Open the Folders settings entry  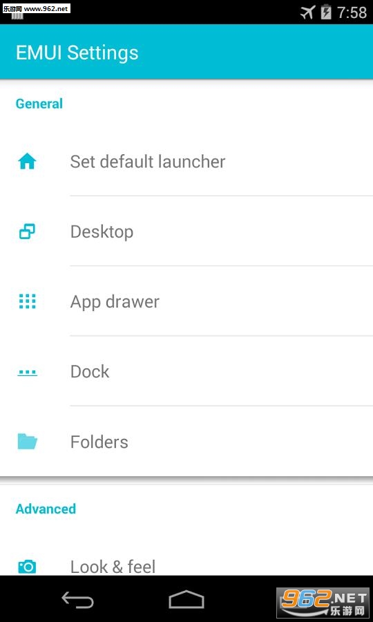[x=186, y=441]
